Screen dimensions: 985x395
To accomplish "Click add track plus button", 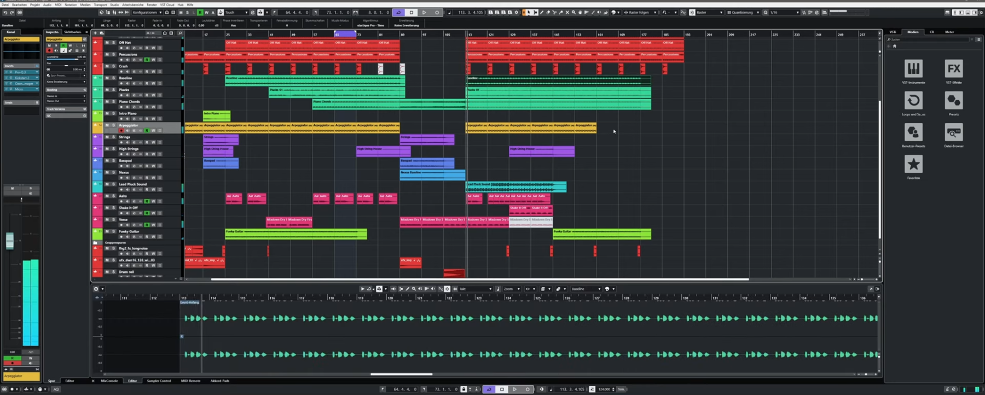I will 95,33.
